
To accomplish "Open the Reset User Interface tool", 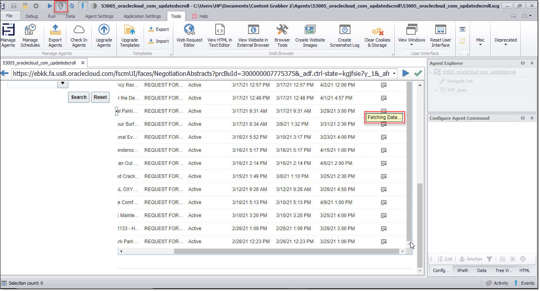I will [x=440, y=35].
